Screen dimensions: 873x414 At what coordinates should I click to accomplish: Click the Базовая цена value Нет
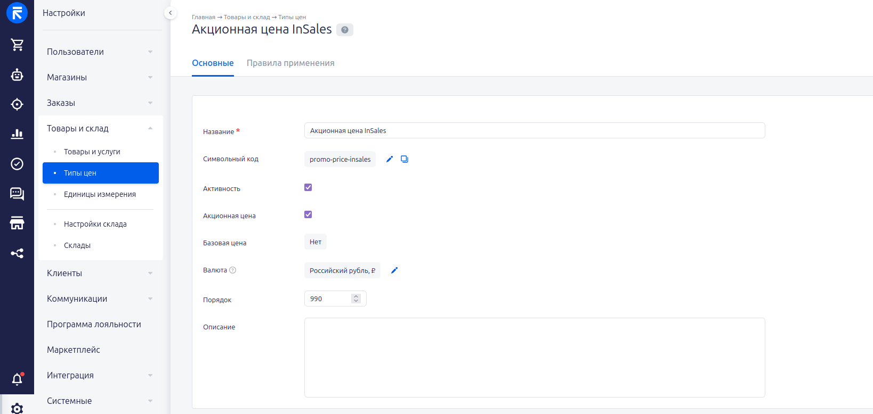click(316, 242)
